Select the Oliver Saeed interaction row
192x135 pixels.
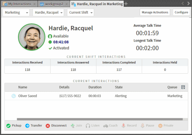click(x=96, y=96)
